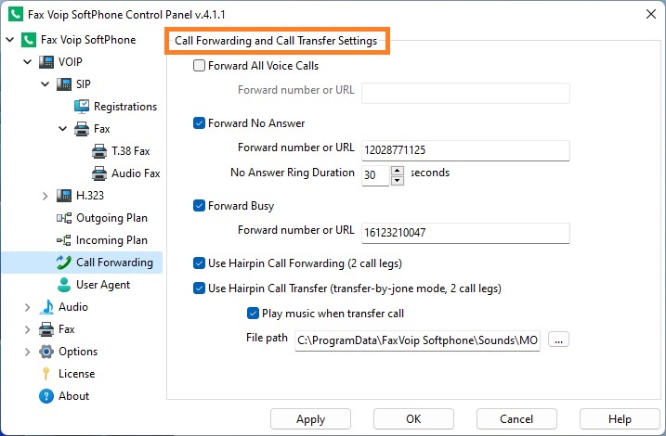666x436 pixels.
Task: Open the Registrations monitor icon
Action: 82,107
